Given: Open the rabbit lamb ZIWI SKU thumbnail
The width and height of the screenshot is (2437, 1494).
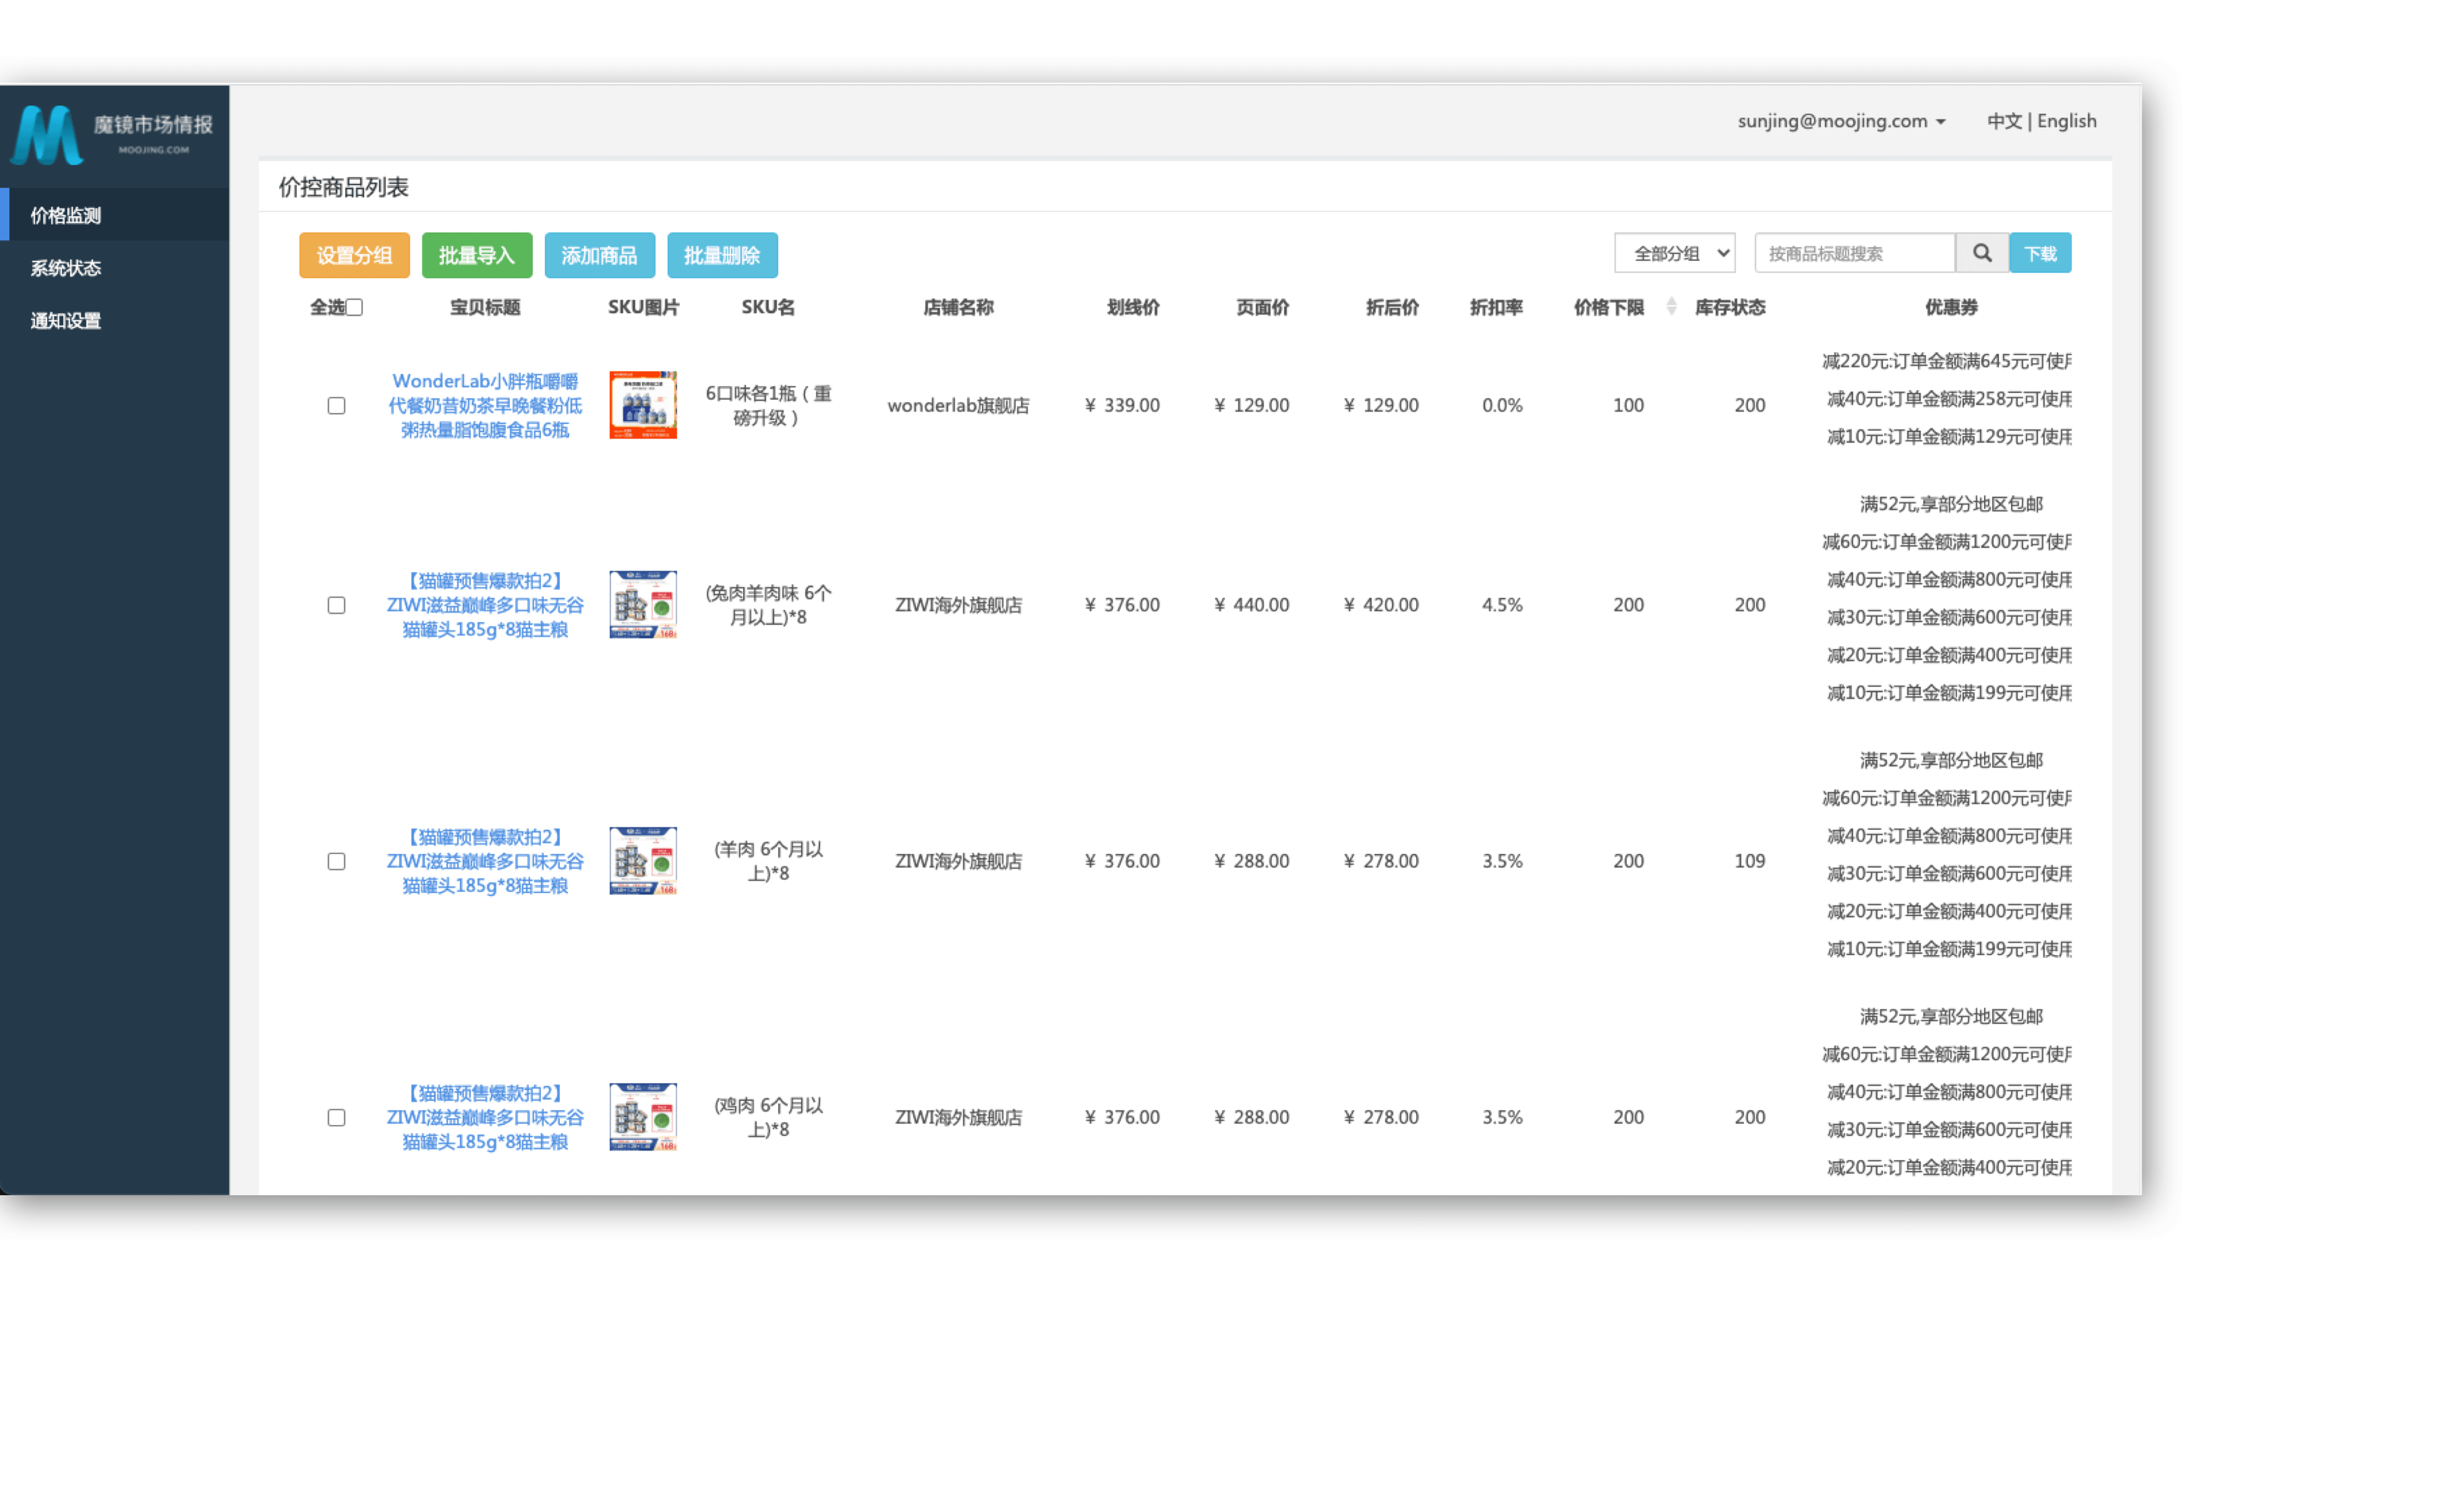Looking at the screenshot, I should click(643, 604).
